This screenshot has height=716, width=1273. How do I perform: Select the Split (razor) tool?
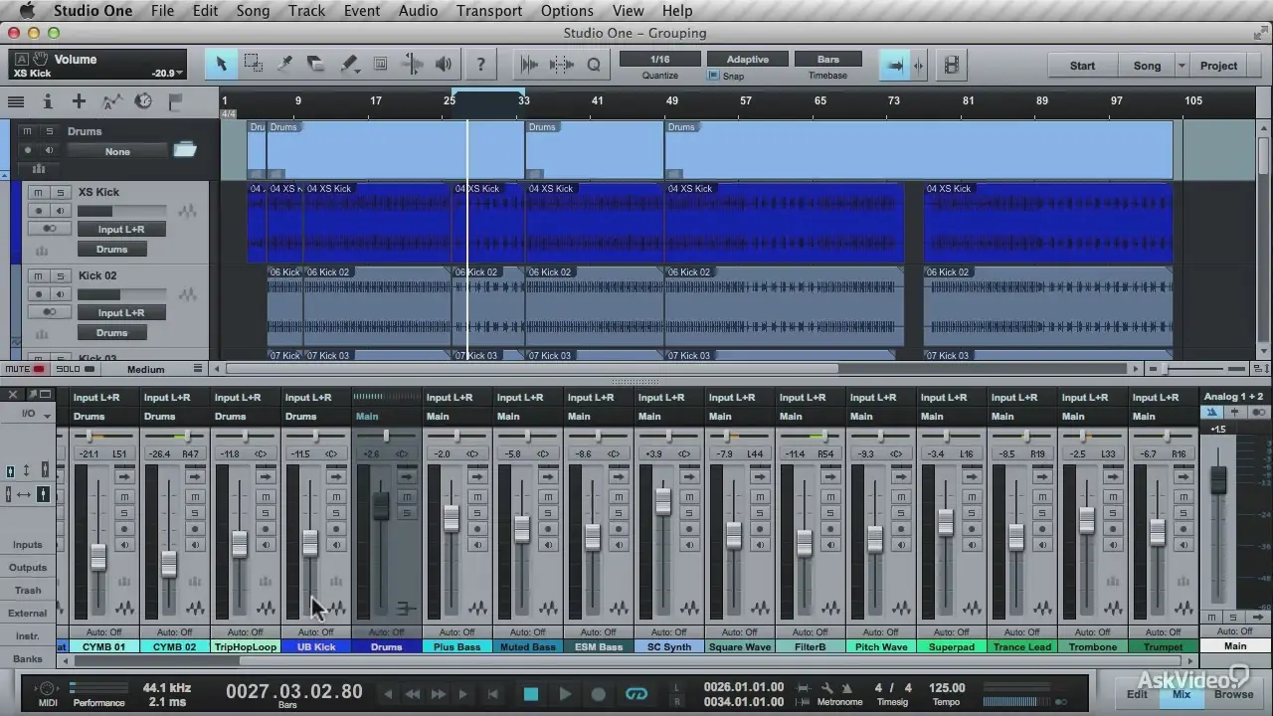pyautogui.click(x=284, y=65)
